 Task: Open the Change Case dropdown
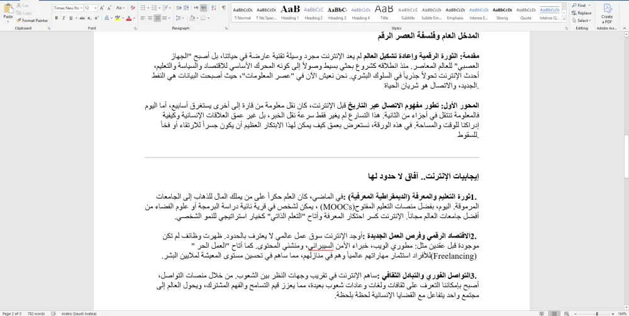[120, 8]
